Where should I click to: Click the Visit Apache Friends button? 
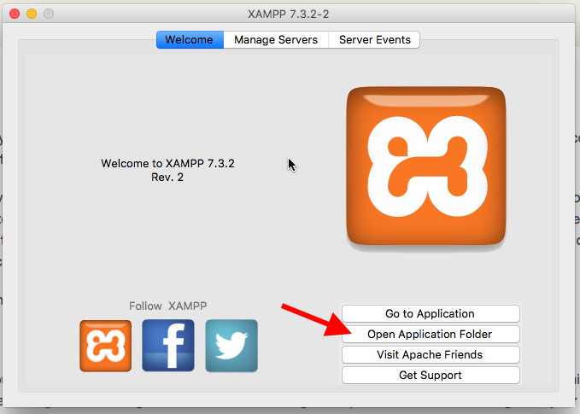tap(431, 355)
